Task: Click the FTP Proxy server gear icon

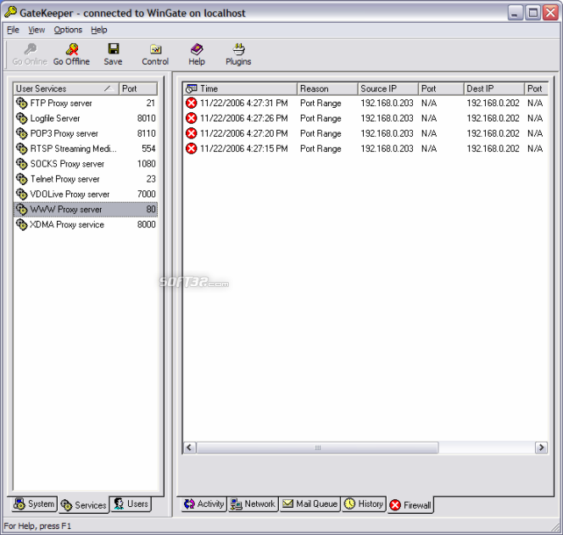Action: 22,104
